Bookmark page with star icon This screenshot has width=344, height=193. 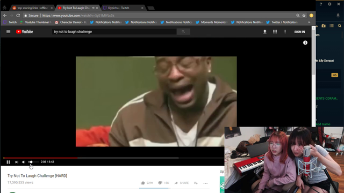coord(304,16)
